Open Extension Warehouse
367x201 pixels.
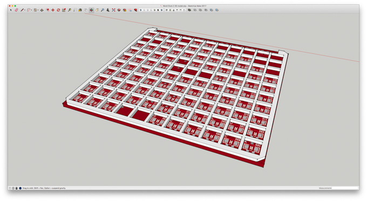[125, 10]
